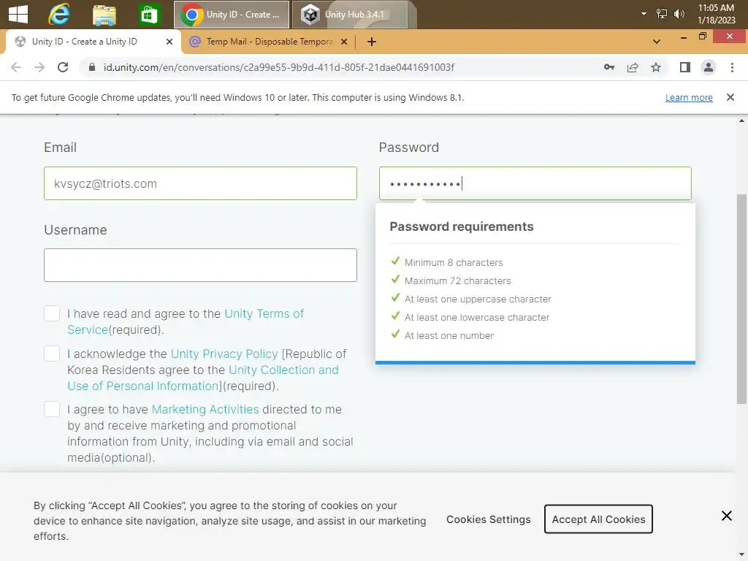748x561 pixels.
Task: Click the scrollbar up arrow
Action: click(741, 121)
